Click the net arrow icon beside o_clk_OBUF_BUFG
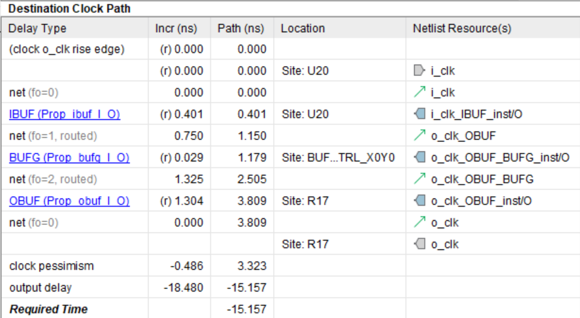The height and width of the screenshot is (318, 580). click(419, 179)
